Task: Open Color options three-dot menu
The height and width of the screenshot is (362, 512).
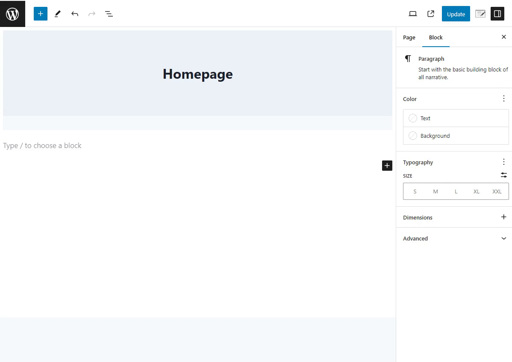Action: click(x=504, y=99)
